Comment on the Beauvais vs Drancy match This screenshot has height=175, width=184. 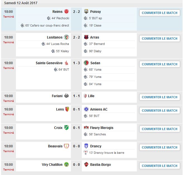pos(160,147)
